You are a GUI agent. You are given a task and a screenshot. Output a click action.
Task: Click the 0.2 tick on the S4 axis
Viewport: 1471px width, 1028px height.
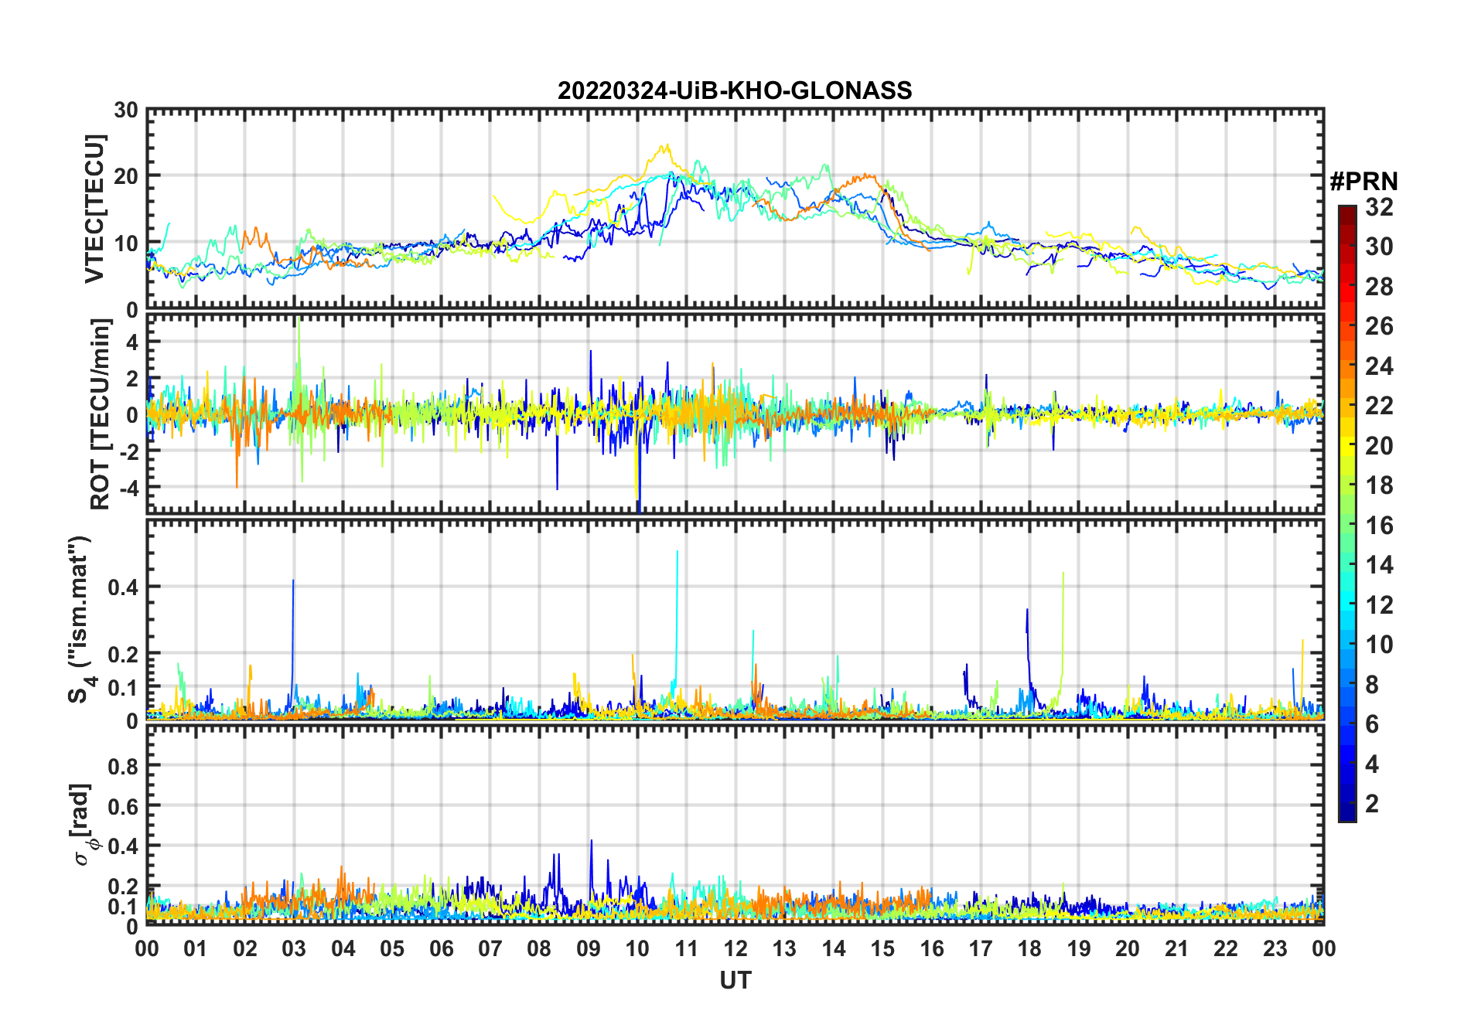(124, 654)
